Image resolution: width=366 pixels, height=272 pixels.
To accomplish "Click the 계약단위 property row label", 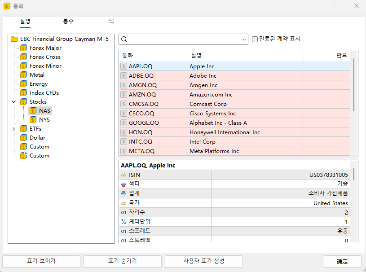I will (140, 222).
